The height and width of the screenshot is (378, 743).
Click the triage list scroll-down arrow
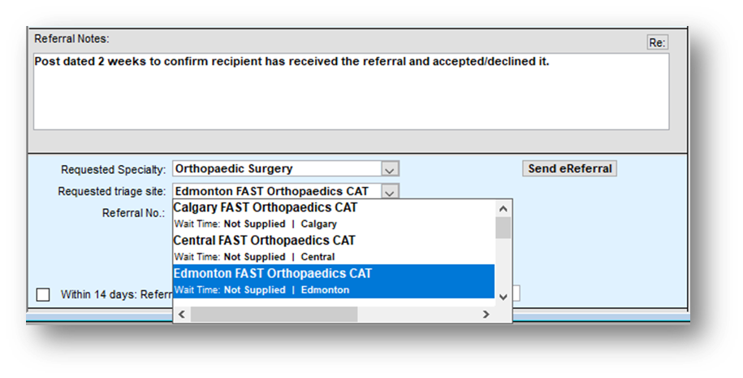click(x=503, y=296)
